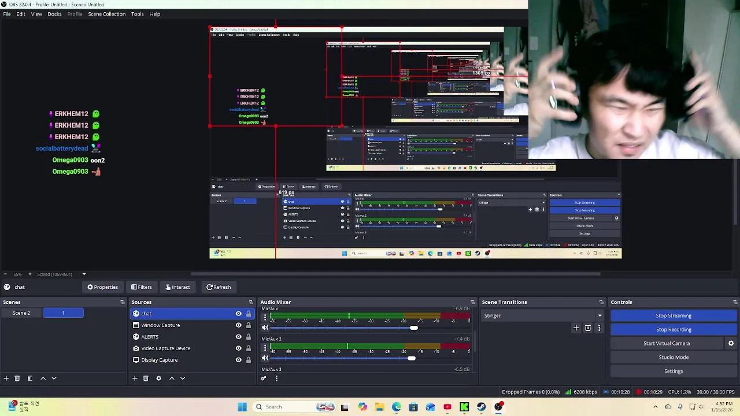Unlock the Video Capture Device source
The width and height of the screenshot is (740, 416).
click(249, 348)
